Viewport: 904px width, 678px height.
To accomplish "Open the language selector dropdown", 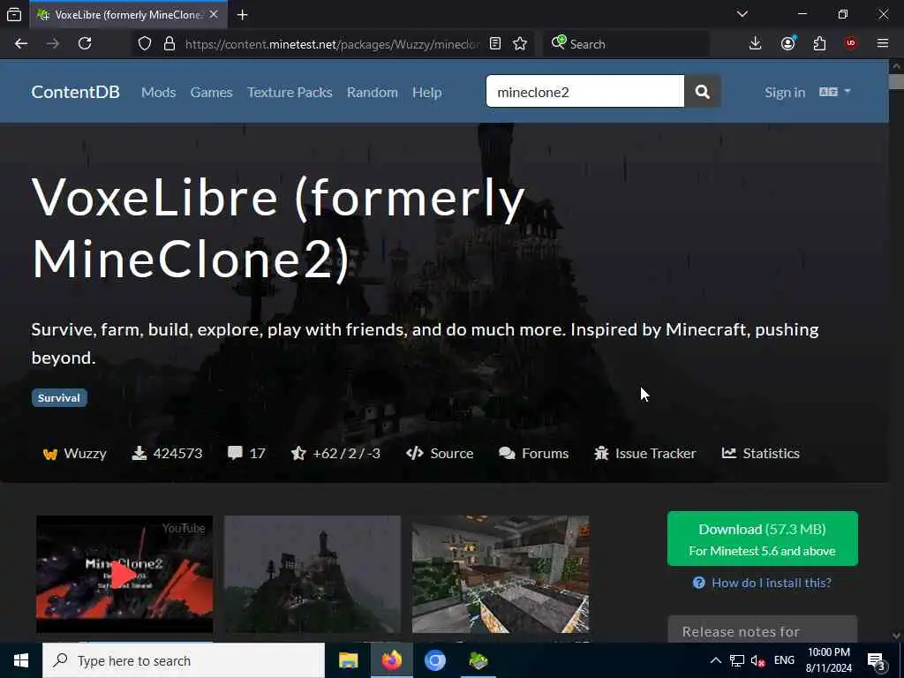I will coord(835,92).
